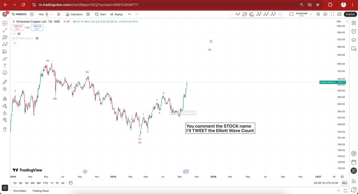Open the watchlist panel in right sidebar

coord(354,23)
